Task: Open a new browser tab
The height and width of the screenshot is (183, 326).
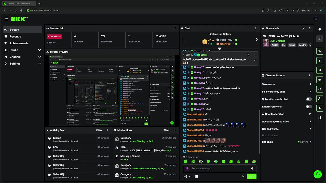Action: click(39, 4)
